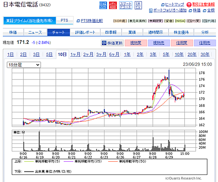This screenshot has width=218, height=182.
Task: Select the 1日 chart period
Action: click(10, 55)
